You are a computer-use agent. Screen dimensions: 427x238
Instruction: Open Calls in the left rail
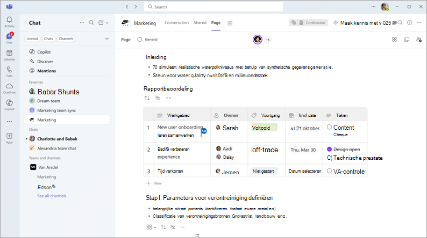pos(9,72)
